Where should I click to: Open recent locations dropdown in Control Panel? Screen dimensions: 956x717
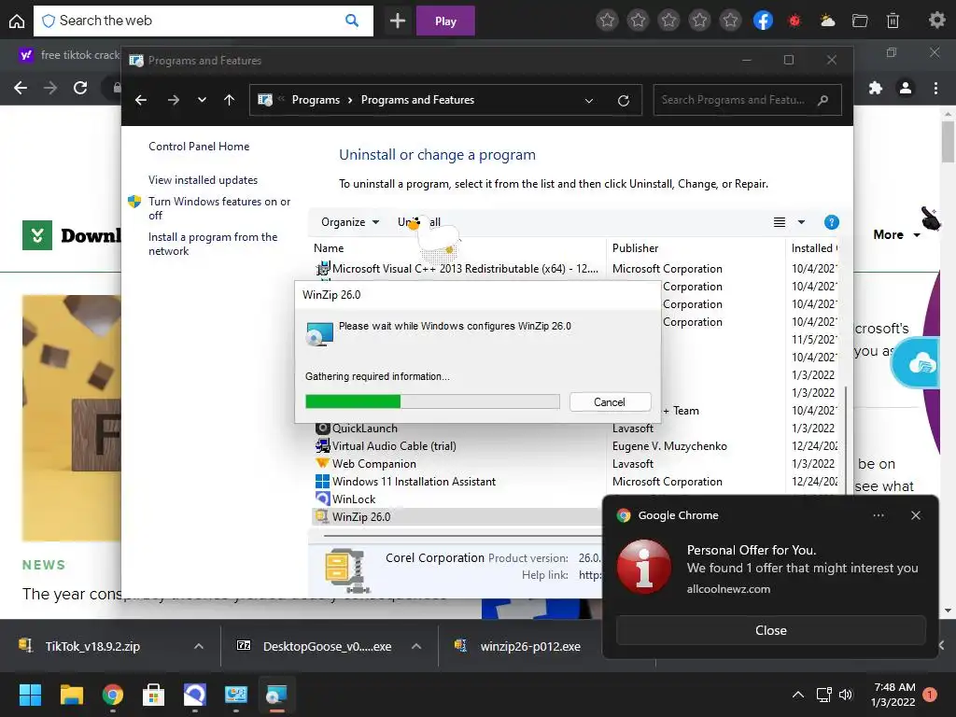pos(202,100)
